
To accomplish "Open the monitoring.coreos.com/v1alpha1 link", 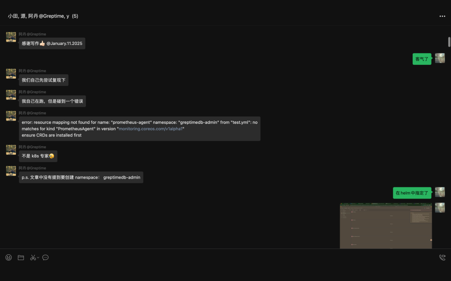I will pos(151,129).
